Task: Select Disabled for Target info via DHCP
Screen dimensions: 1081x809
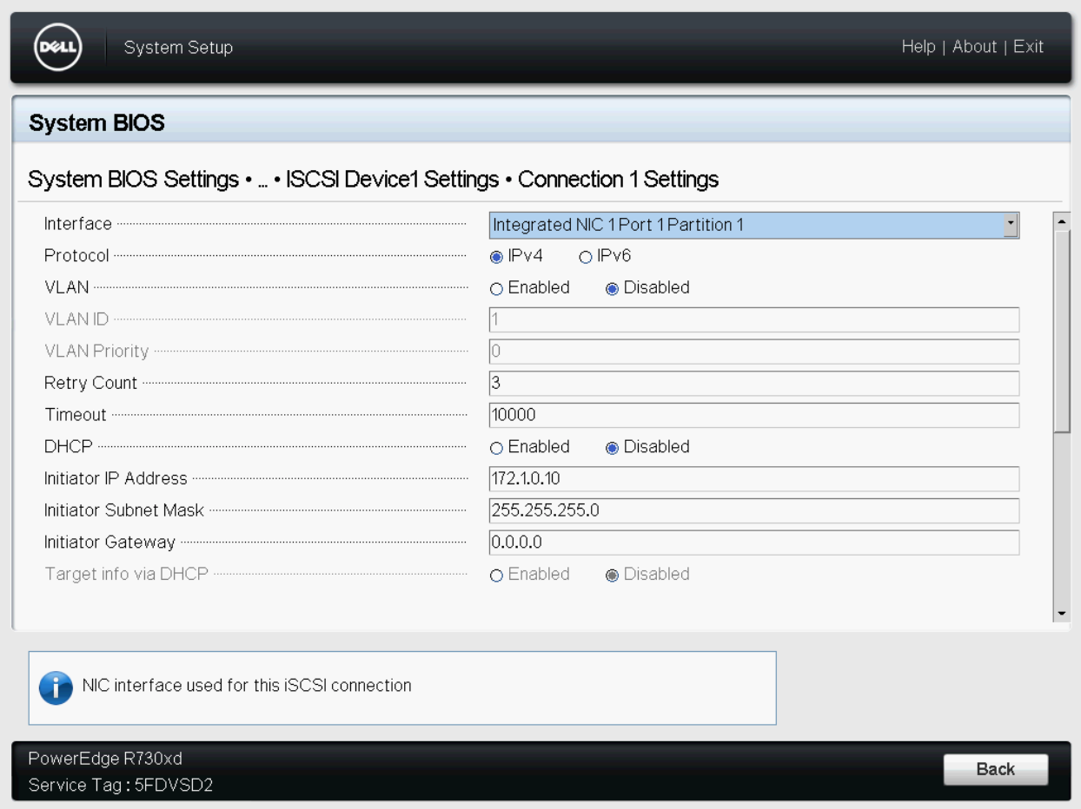Action: (x=612, y=576)
